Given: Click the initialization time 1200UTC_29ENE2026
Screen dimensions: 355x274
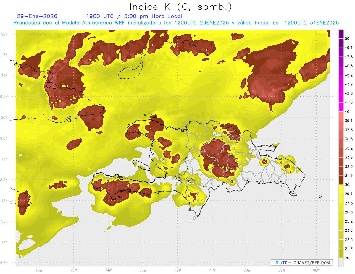Looking at the screenshot, I should coord(201,23).
